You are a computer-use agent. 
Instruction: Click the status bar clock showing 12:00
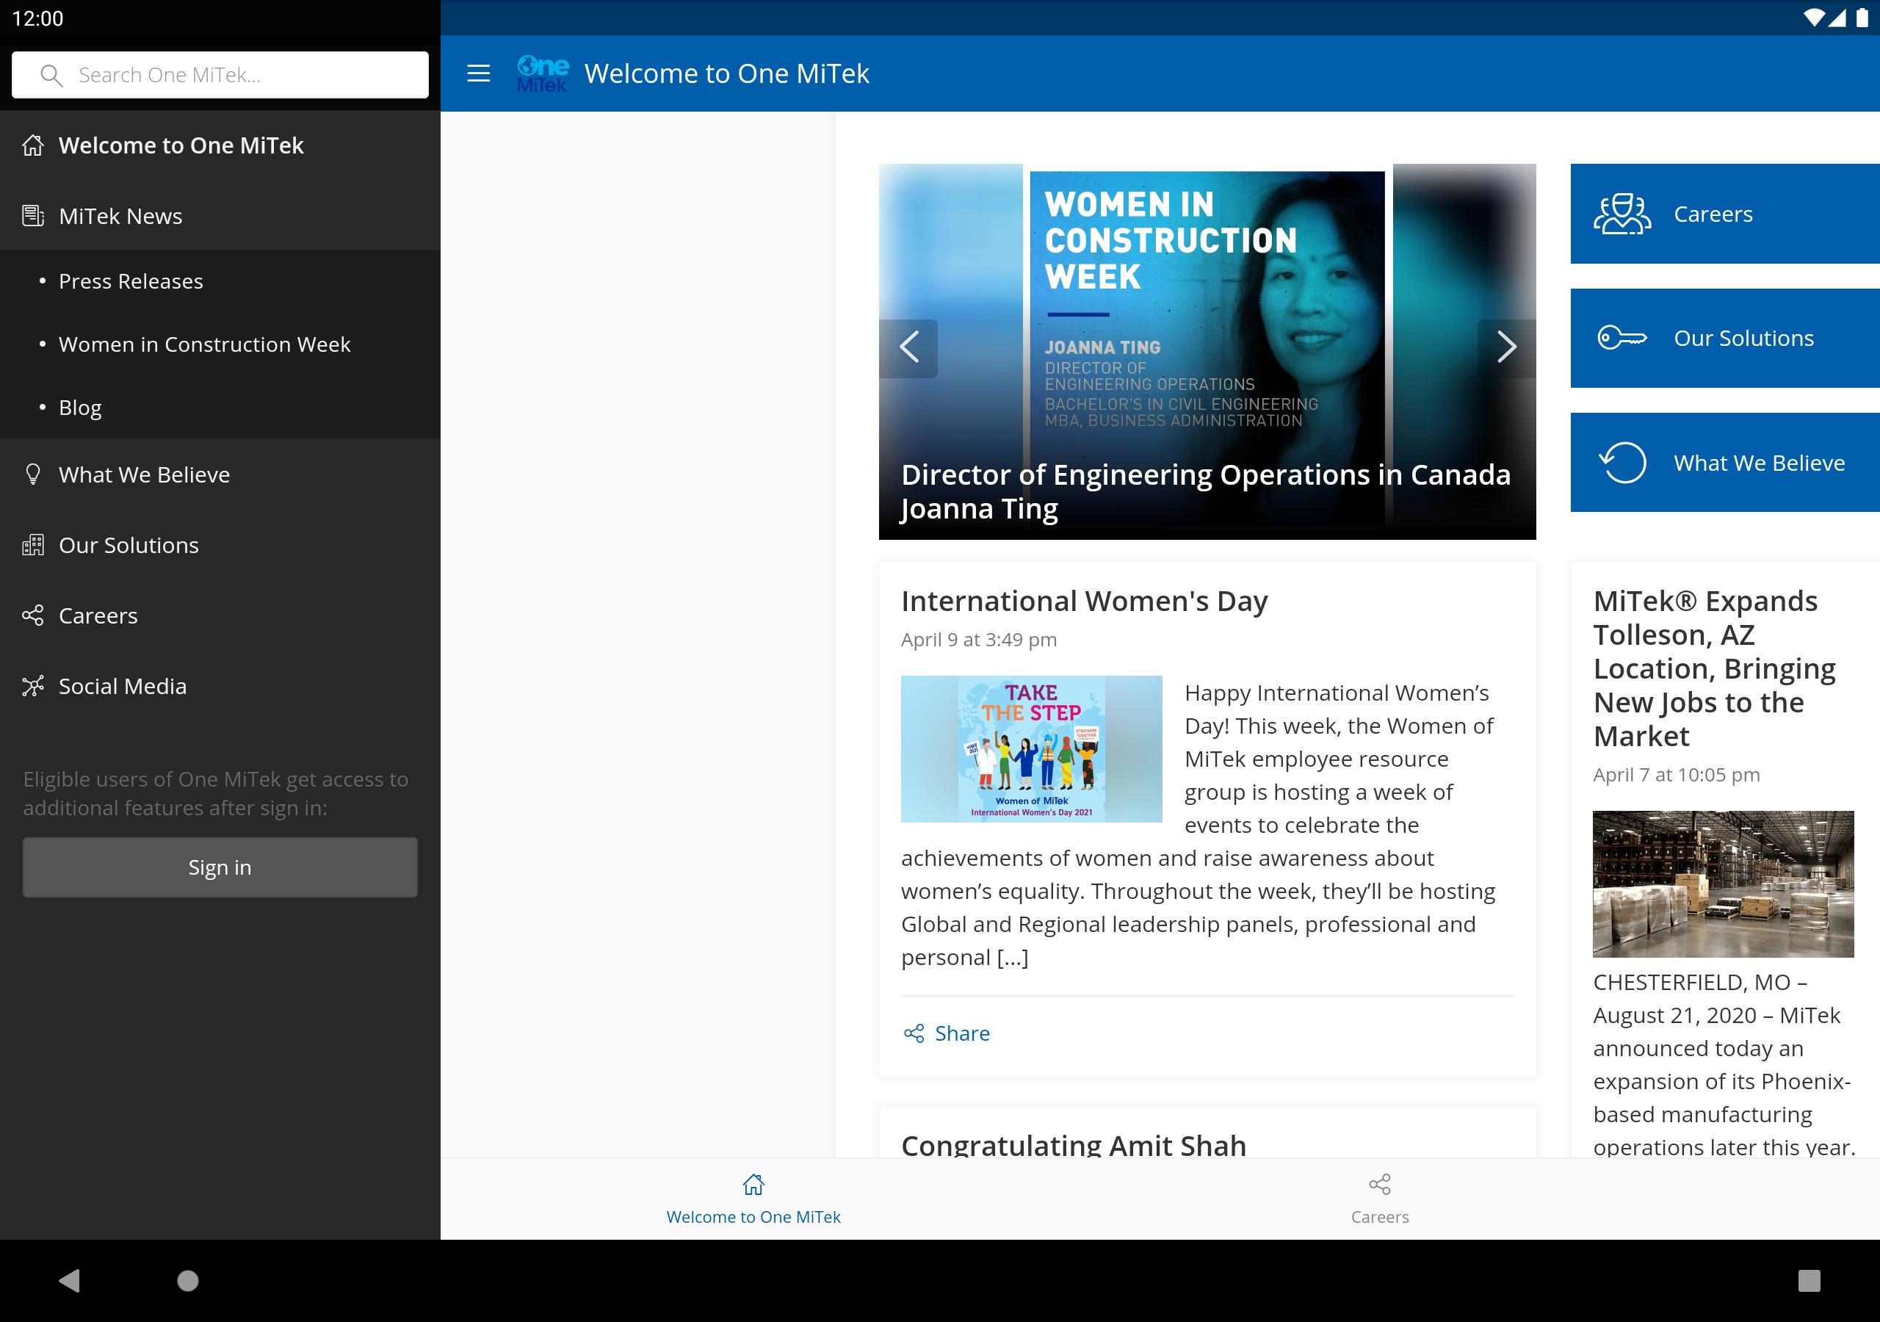(x=37, y=18)
